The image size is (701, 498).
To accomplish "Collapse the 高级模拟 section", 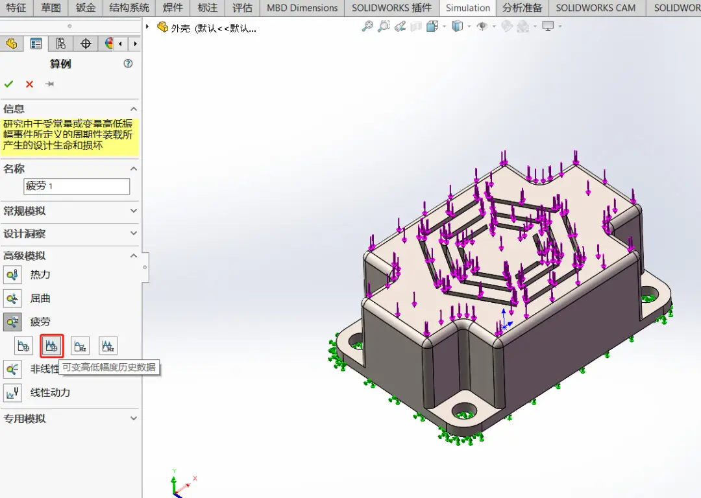I will point(133,255).
